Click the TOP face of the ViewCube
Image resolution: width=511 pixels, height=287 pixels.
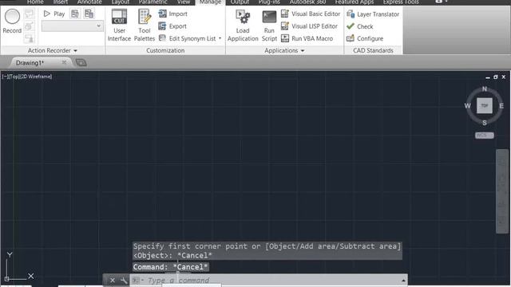[x=485, y=106]
